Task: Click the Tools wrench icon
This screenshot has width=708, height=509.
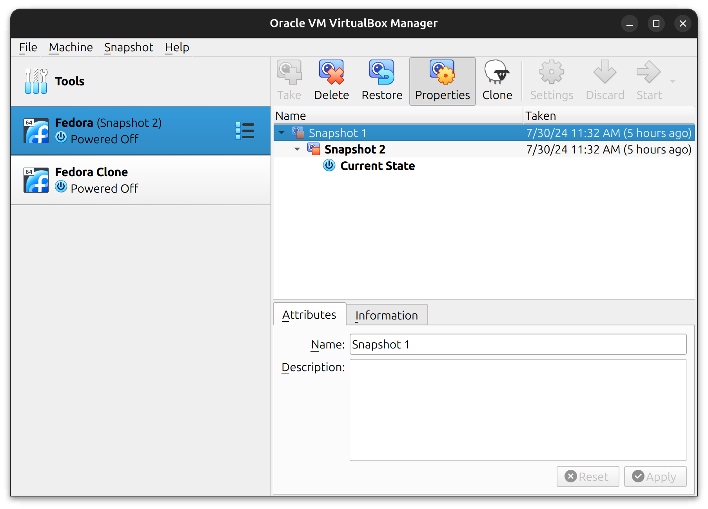Action: pos(35,81)
